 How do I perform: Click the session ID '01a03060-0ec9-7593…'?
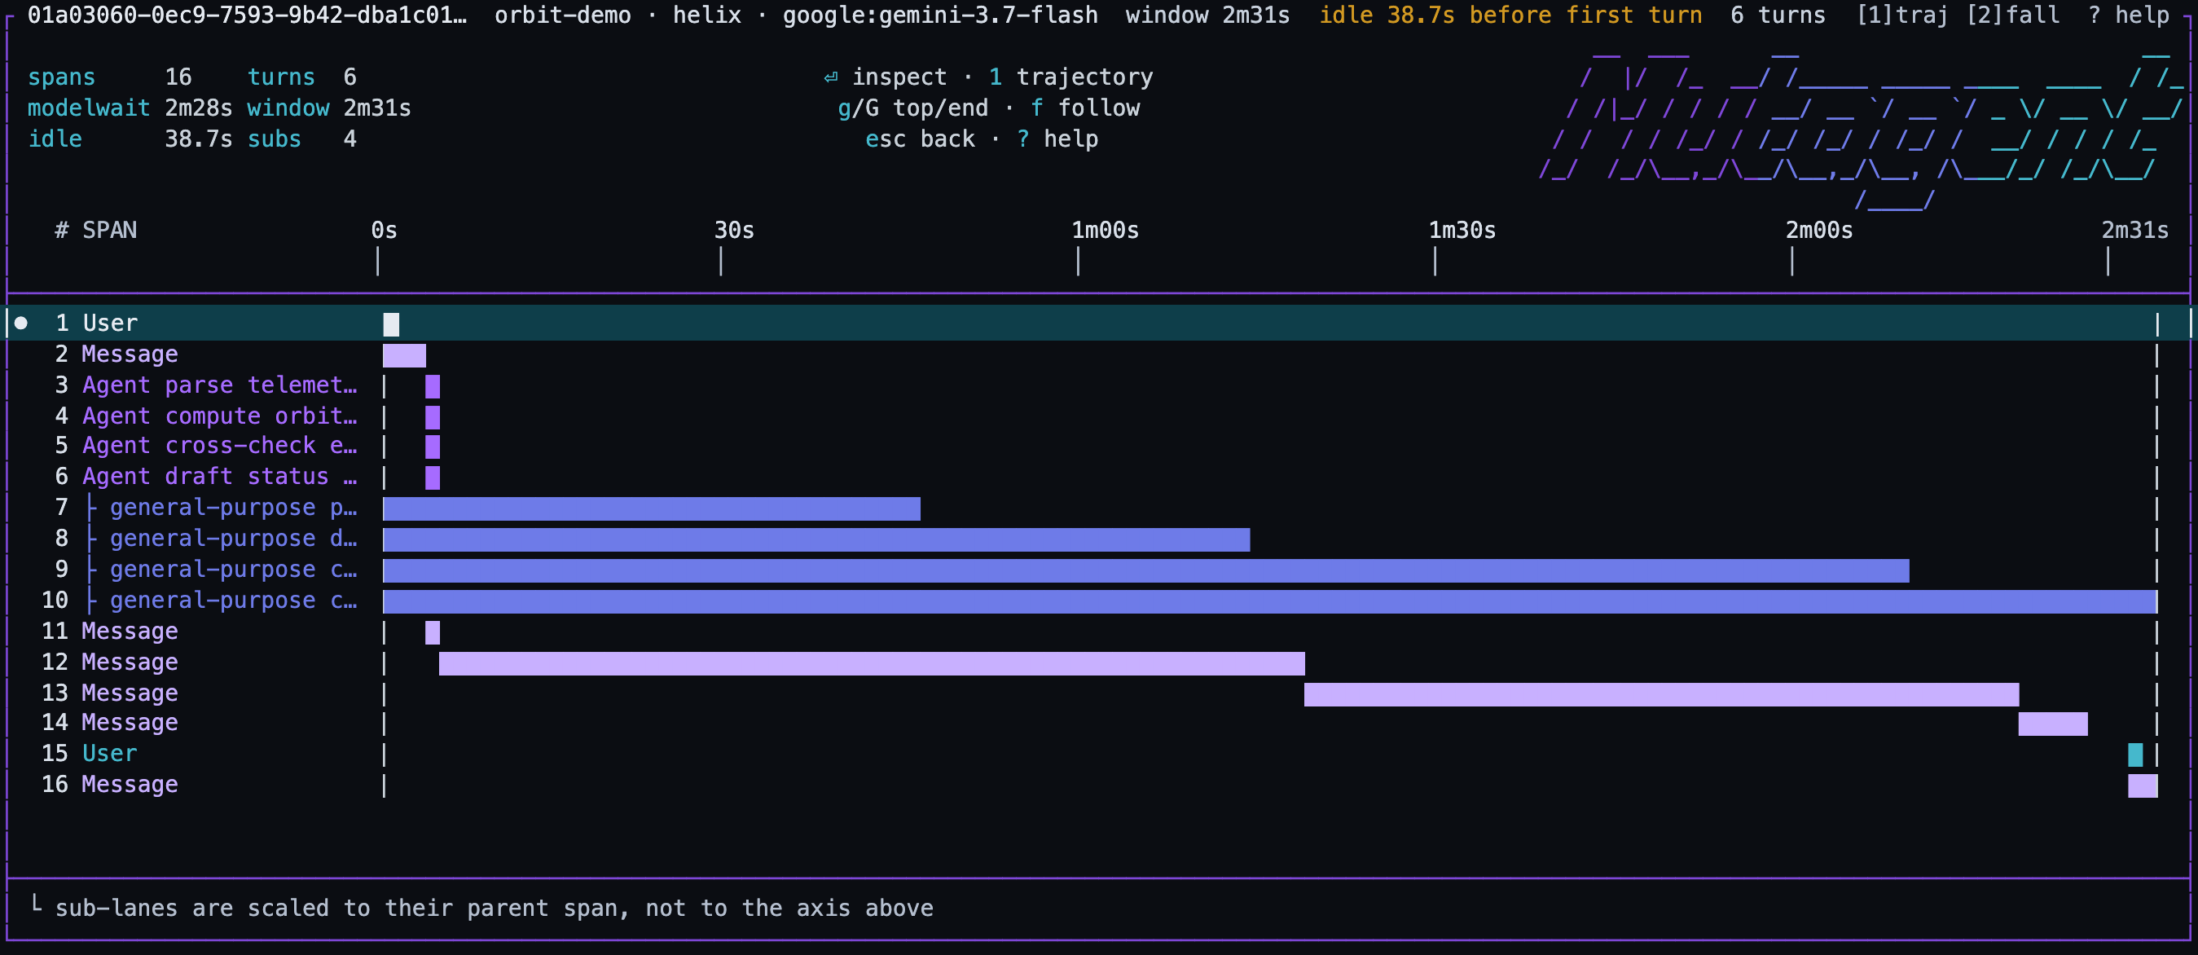coord(248,15)
